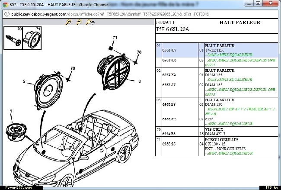Click '6X9"' description in row 03

[209, 119]
